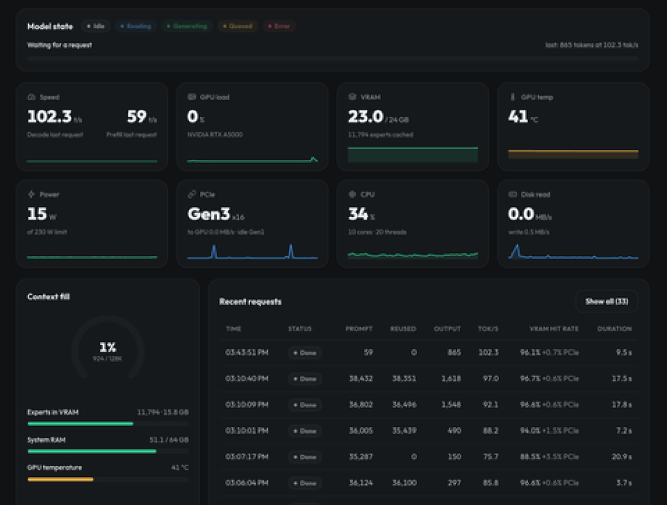Click the TOK/S column header
The image size is (667, 505).
point(488,329)
